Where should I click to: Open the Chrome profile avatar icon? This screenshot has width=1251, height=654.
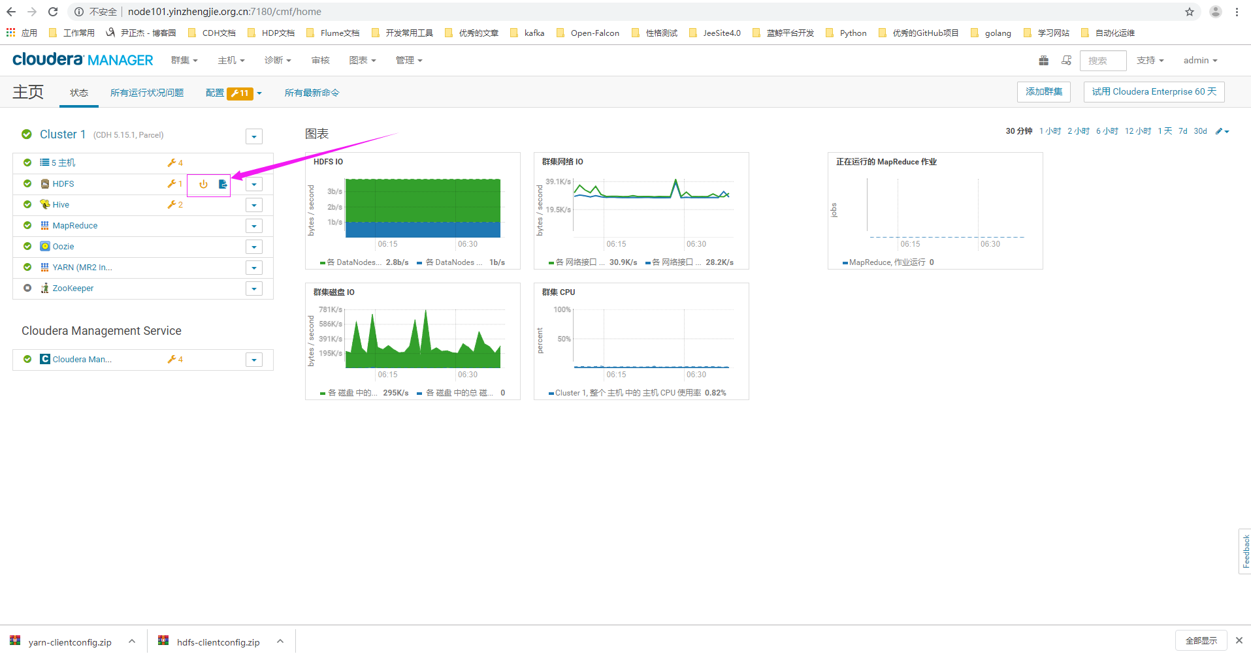tap(1216, 12)
